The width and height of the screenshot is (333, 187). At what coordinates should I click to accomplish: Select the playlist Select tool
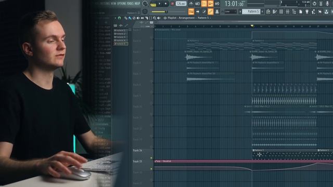150,18
